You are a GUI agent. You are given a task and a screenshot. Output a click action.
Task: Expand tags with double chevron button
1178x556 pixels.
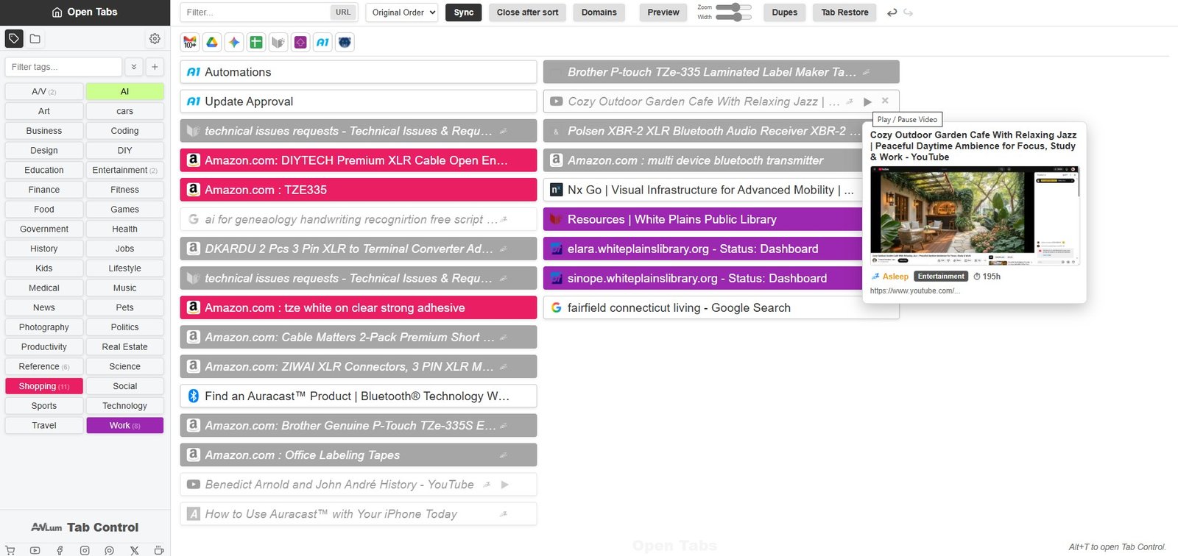[x=134, y=67]
